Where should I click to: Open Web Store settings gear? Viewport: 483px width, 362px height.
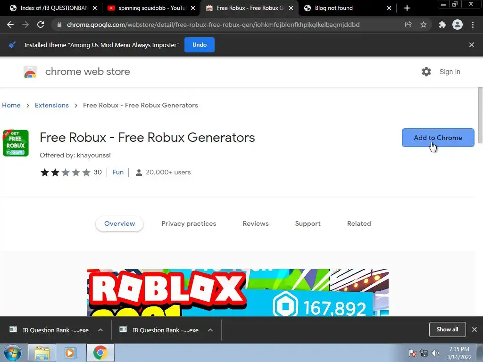coord(426,72)
